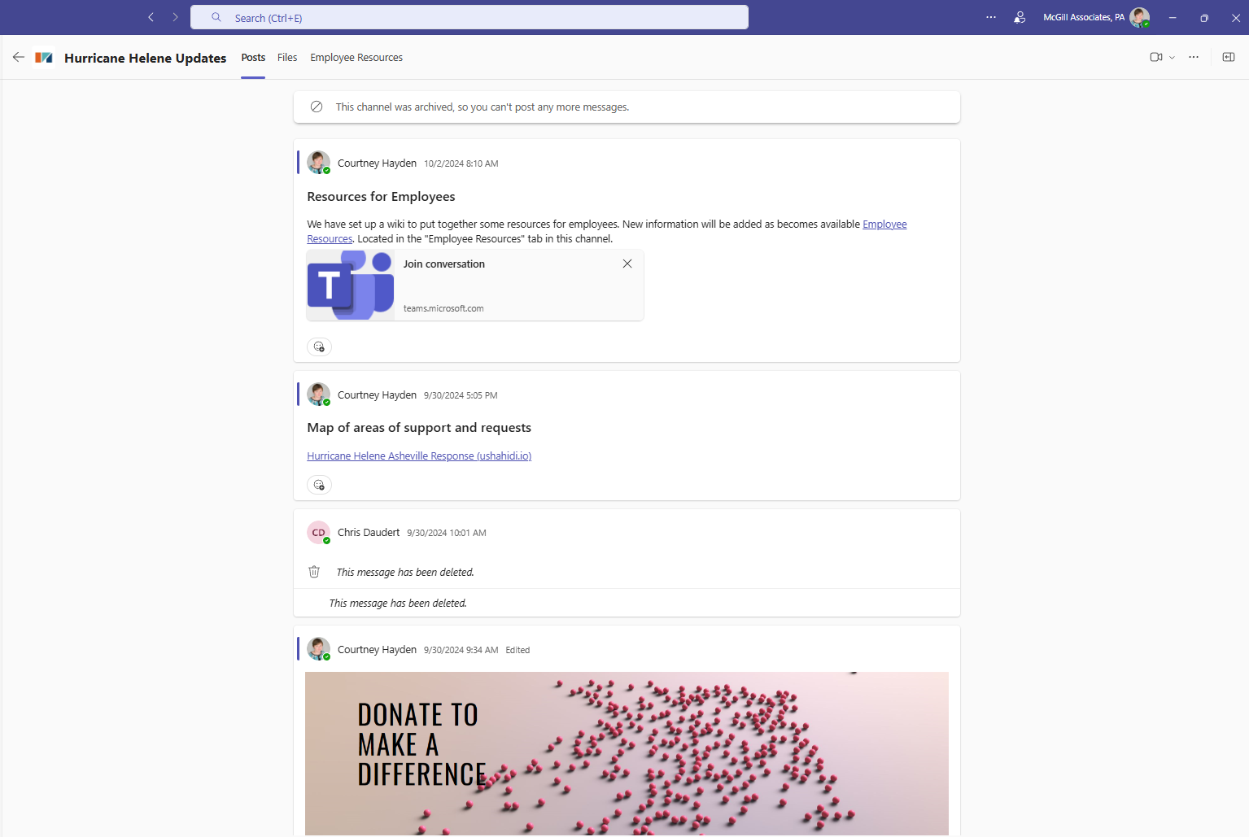Add reaction to Map of areas post
The height and width of the screenshot is (837, 1249).
[319, 485]
